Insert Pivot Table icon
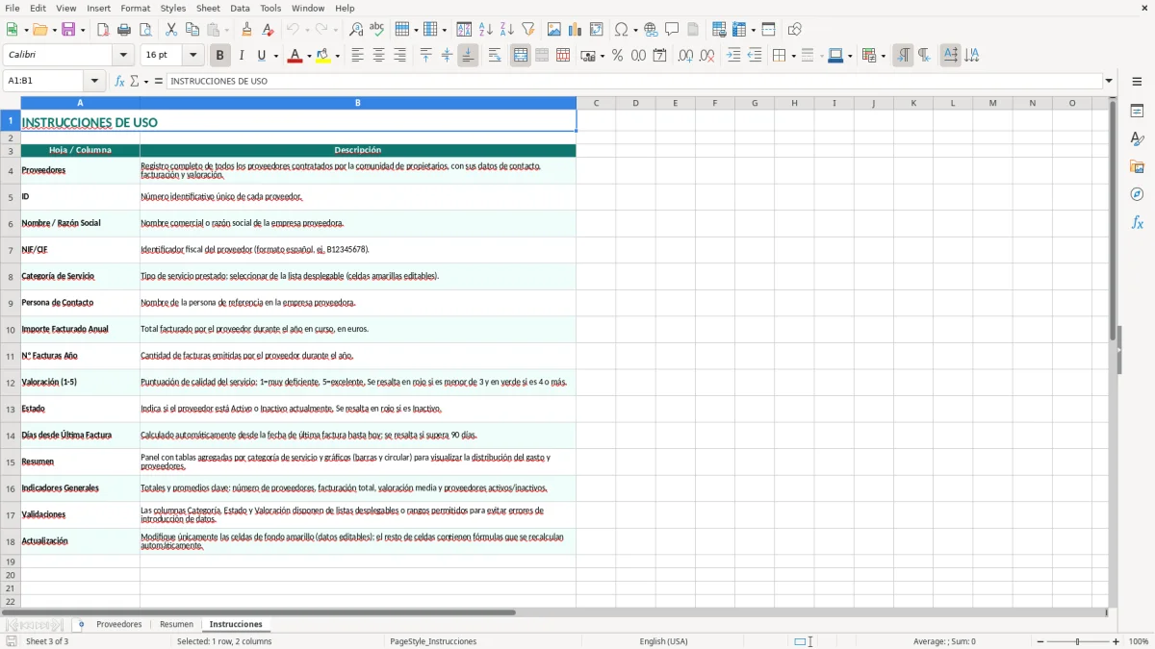Screen dimensions: 1155x649 (597, 30)
